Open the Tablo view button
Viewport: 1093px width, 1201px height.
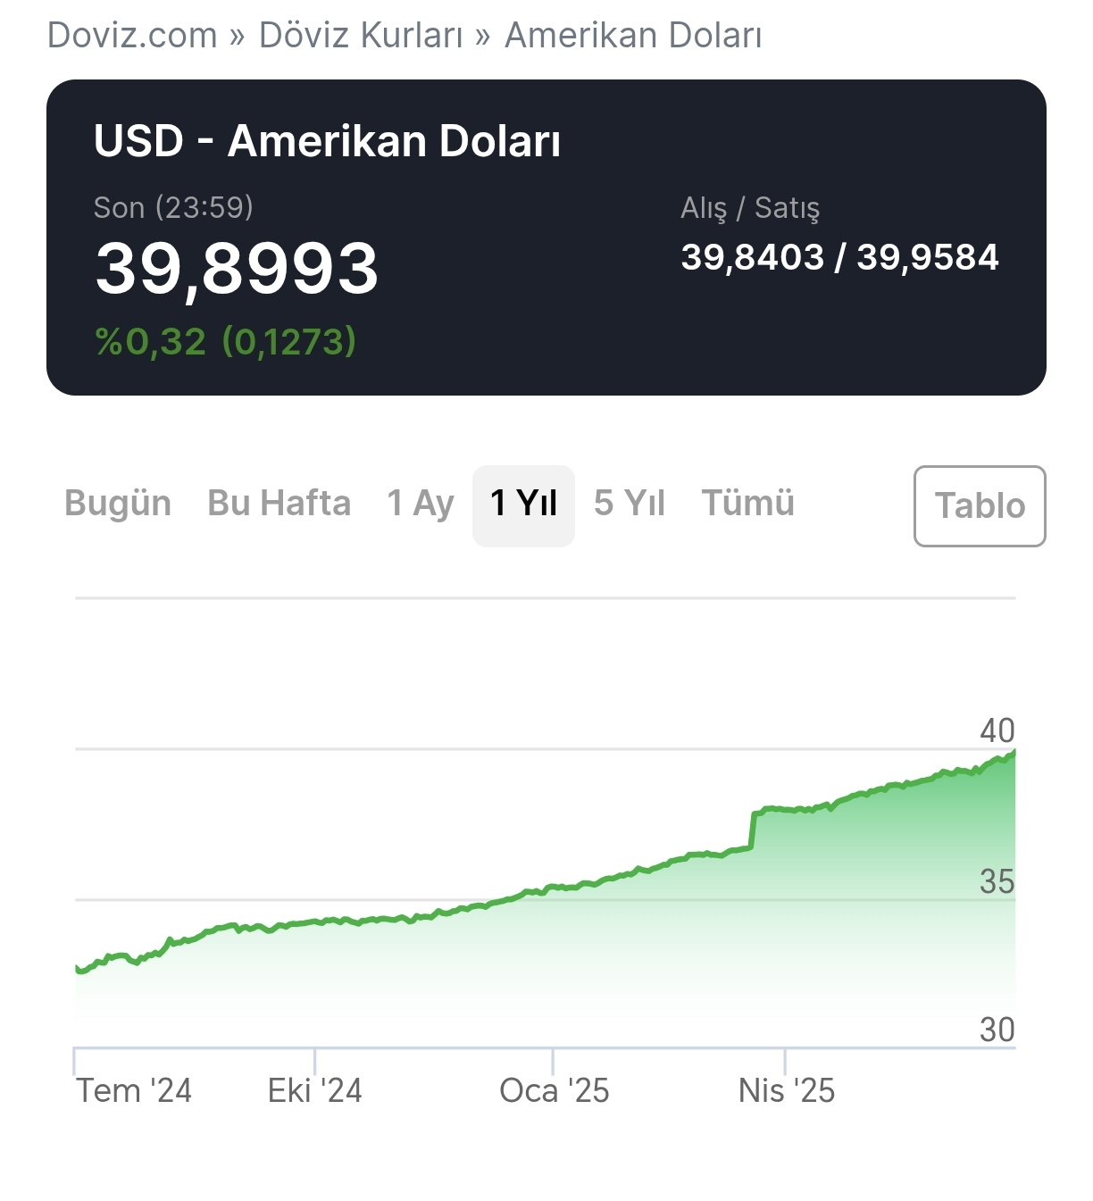980,505
